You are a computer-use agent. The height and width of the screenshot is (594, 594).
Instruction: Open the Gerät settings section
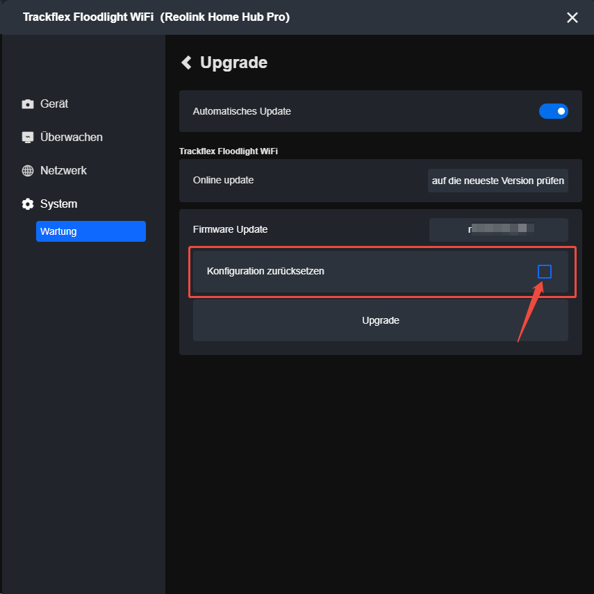[x=53, y=104]
